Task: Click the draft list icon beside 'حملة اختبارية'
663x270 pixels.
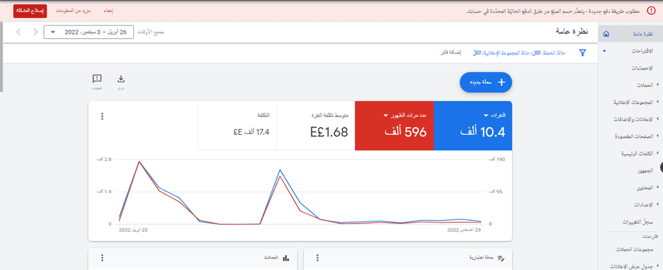Action: (x=501, y=258)
